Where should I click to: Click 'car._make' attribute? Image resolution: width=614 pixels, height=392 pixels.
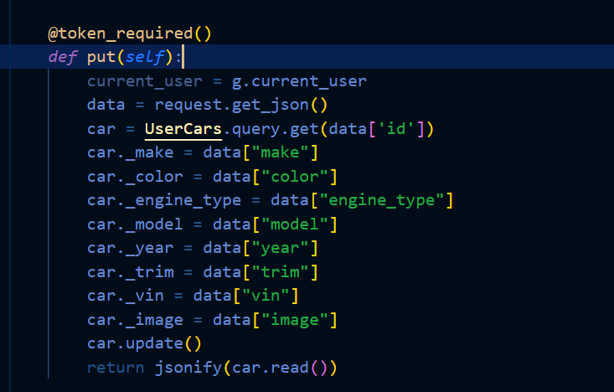pyautogui.click(x=130, y=152)
